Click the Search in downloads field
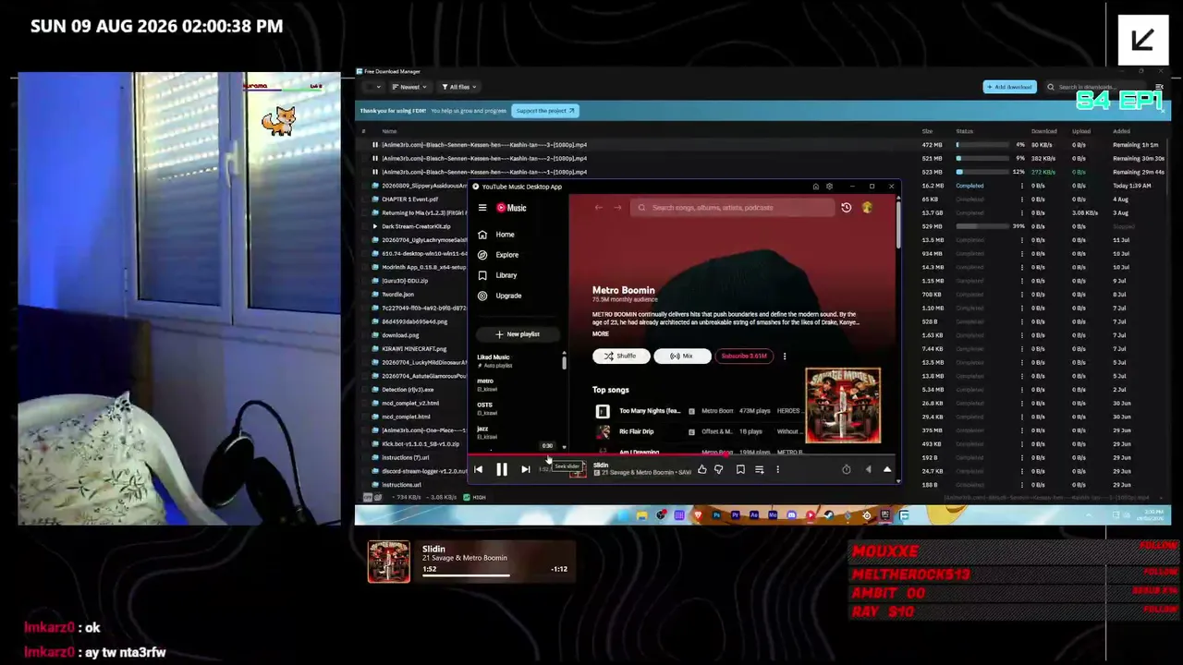The image size is (1183, 665). pos(1097,87)
